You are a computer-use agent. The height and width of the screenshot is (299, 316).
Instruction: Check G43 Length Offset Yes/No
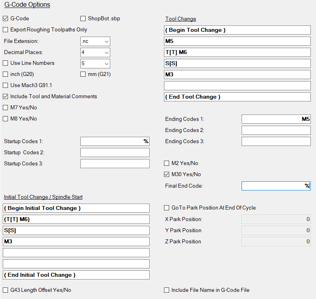click(x=6, y=290)
